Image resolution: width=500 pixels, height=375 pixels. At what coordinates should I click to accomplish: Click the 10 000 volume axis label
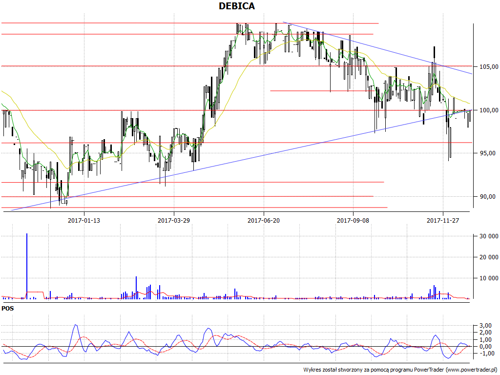[x=489, y=278]
